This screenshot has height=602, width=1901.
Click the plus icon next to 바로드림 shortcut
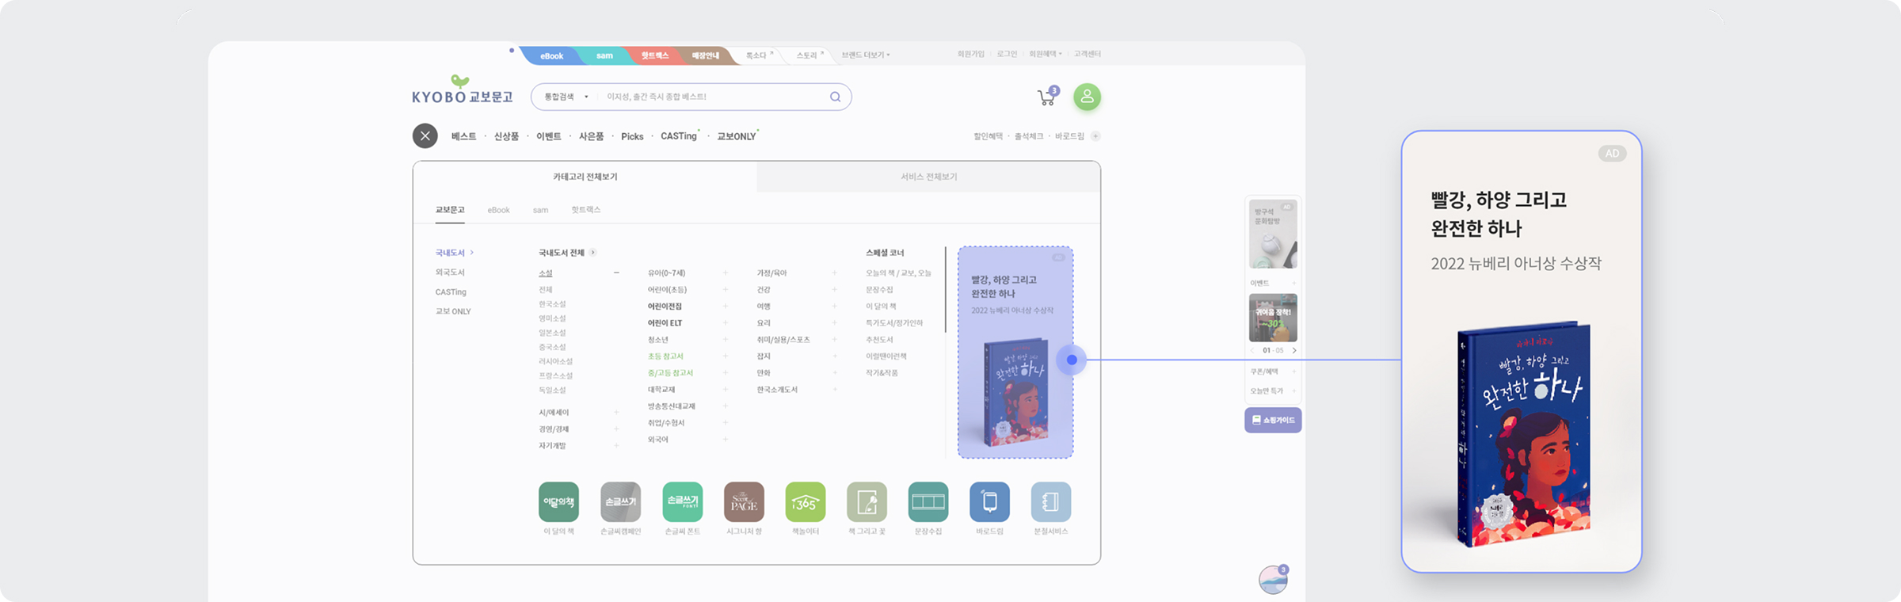coord(1095,136)
